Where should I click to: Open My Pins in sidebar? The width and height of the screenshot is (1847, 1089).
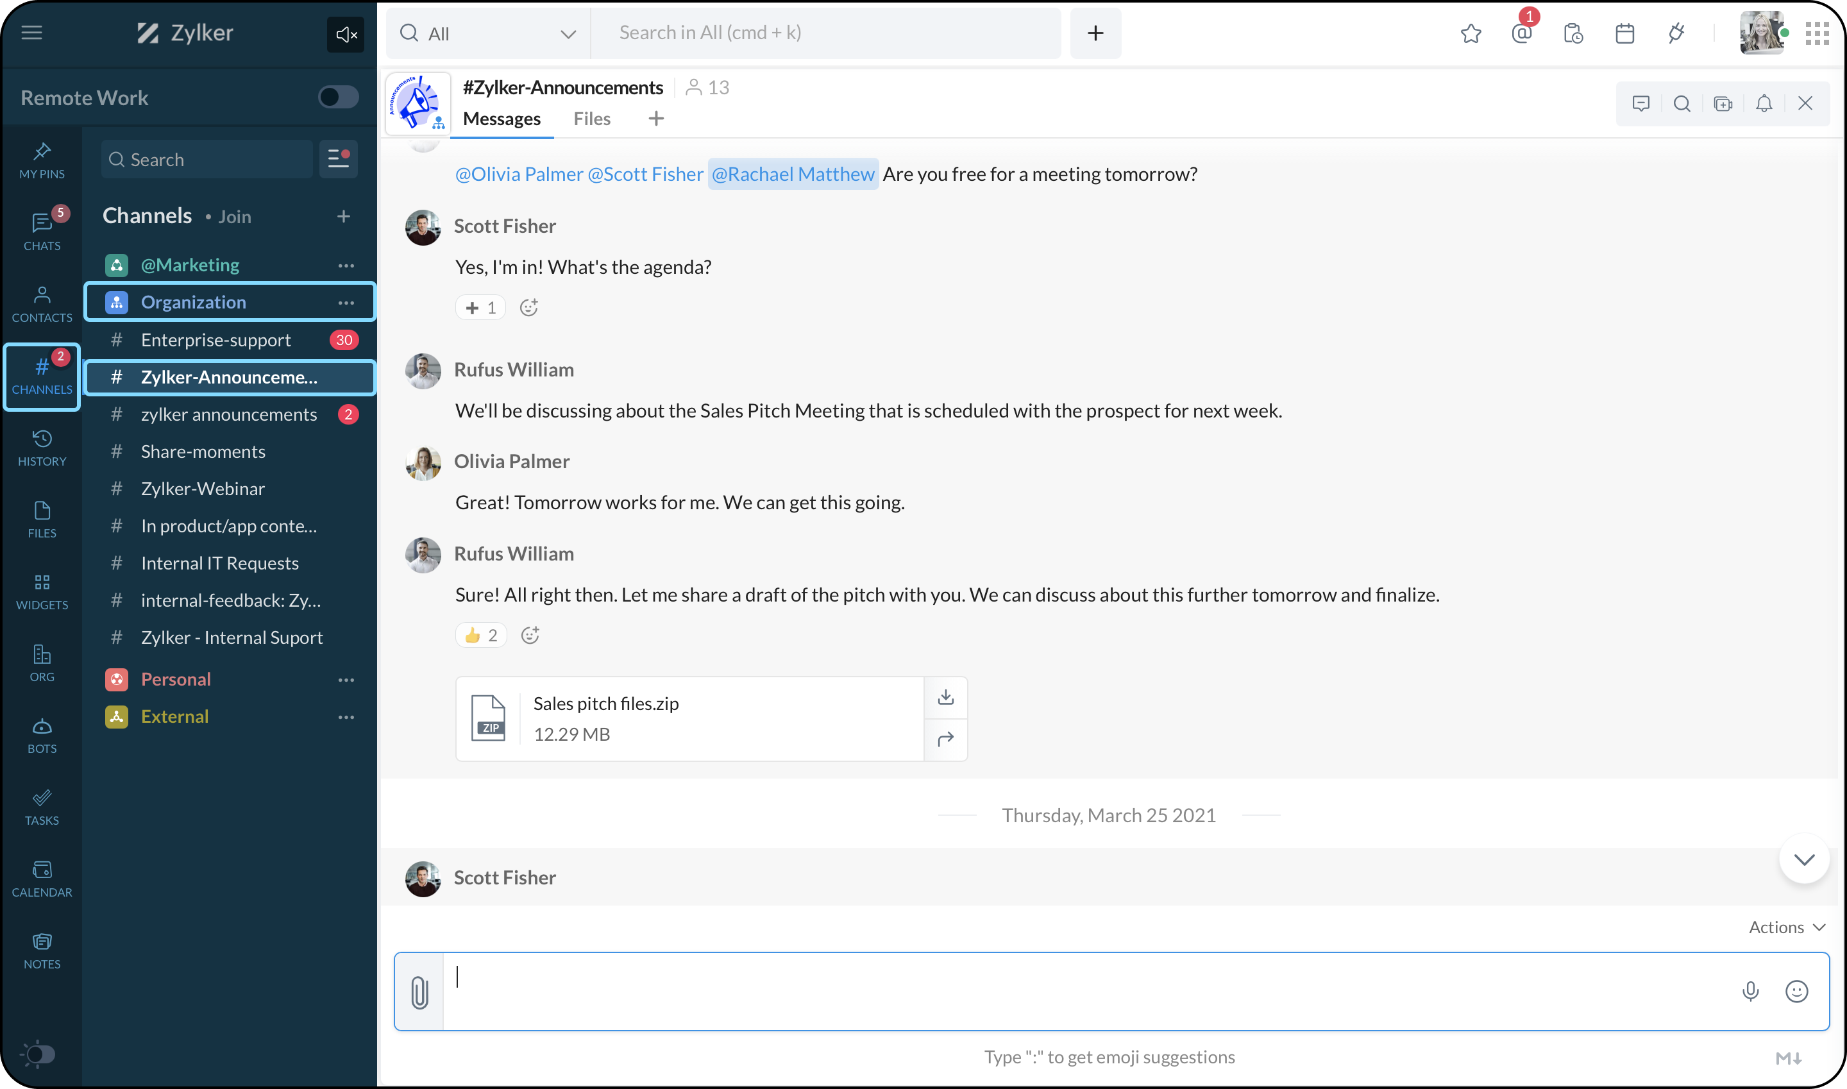(42, 161)
